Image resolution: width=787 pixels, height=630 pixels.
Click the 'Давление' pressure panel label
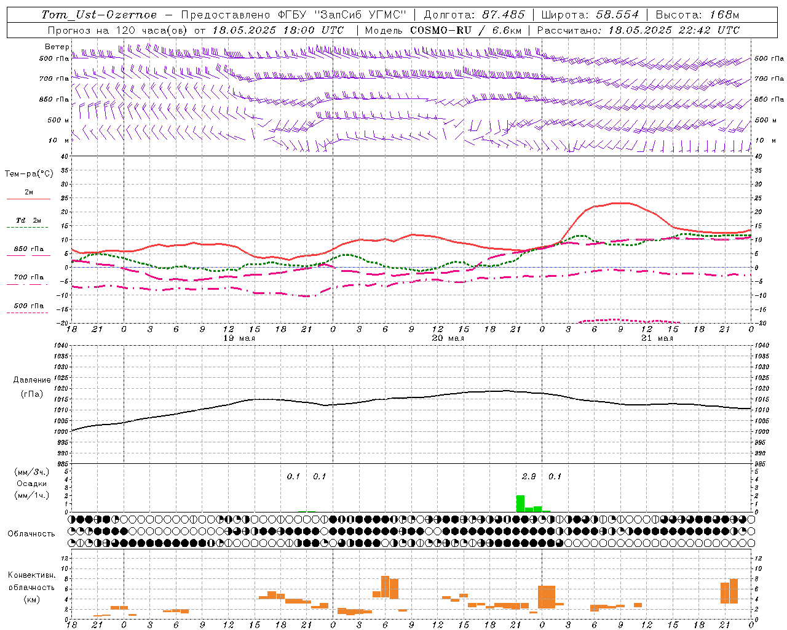(x=32, y=380)
